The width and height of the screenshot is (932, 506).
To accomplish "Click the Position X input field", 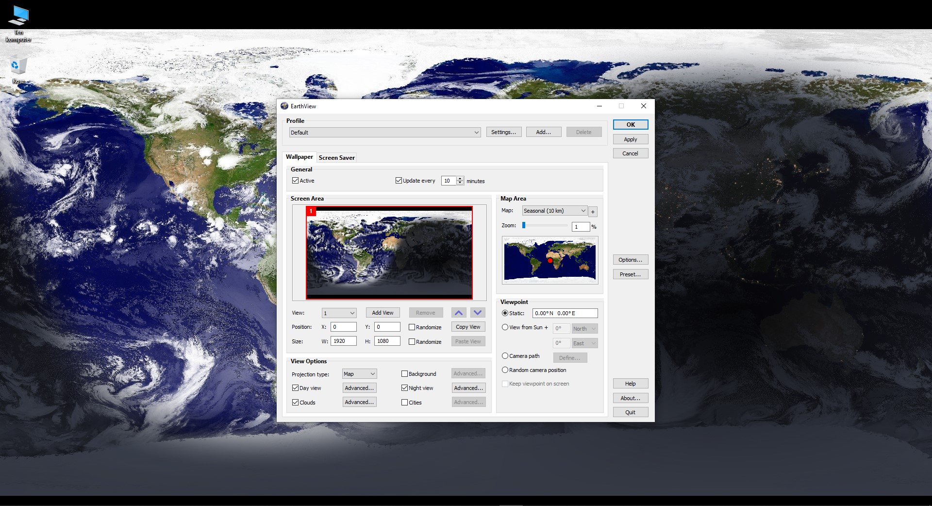I will click(x=344, y=327).
